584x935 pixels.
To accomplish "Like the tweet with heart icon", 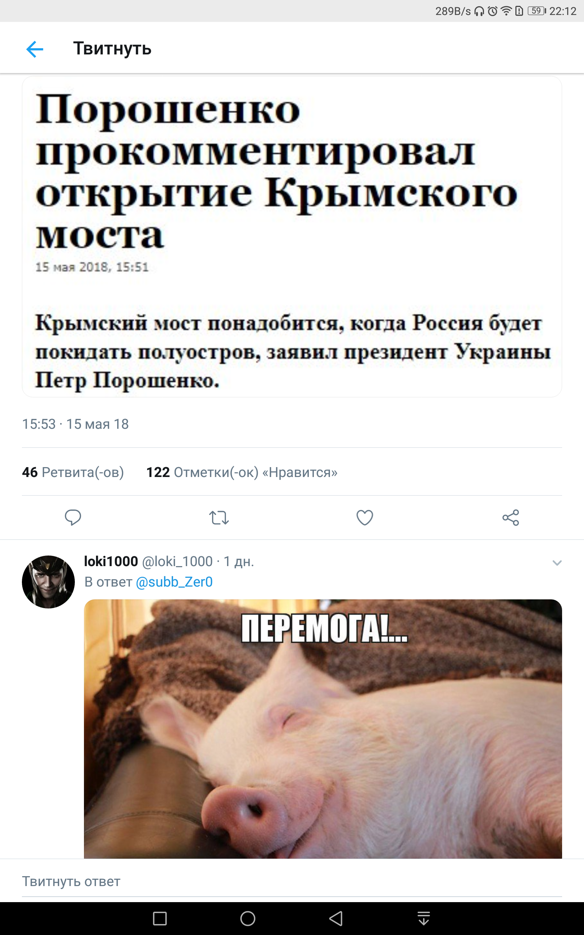I will tap(365, 518).
